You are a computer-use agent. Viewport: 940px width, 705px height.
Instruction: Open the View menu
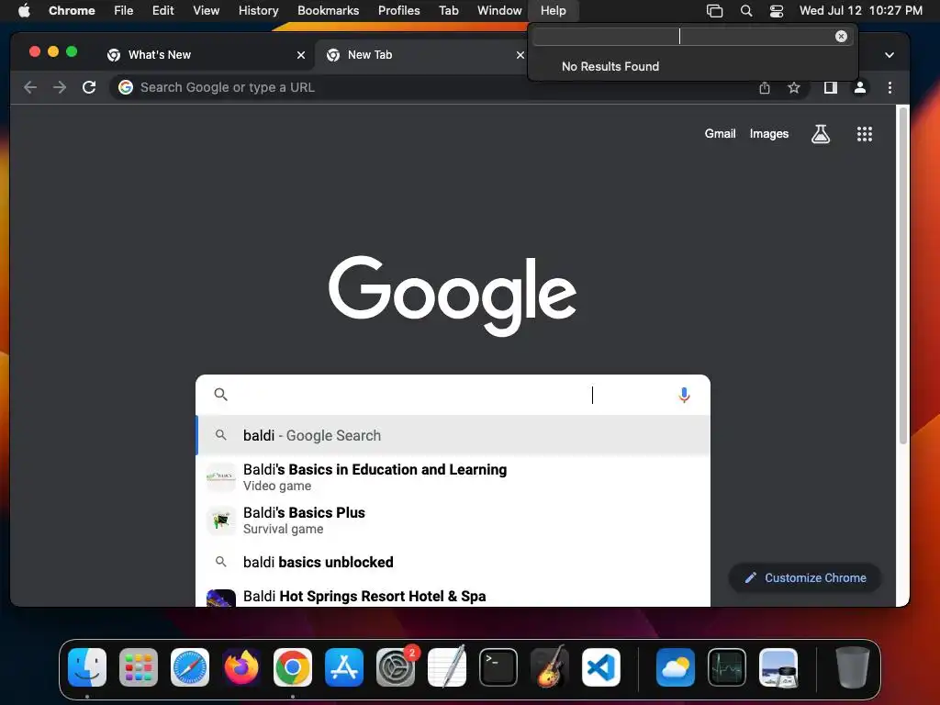click(207, 10)
